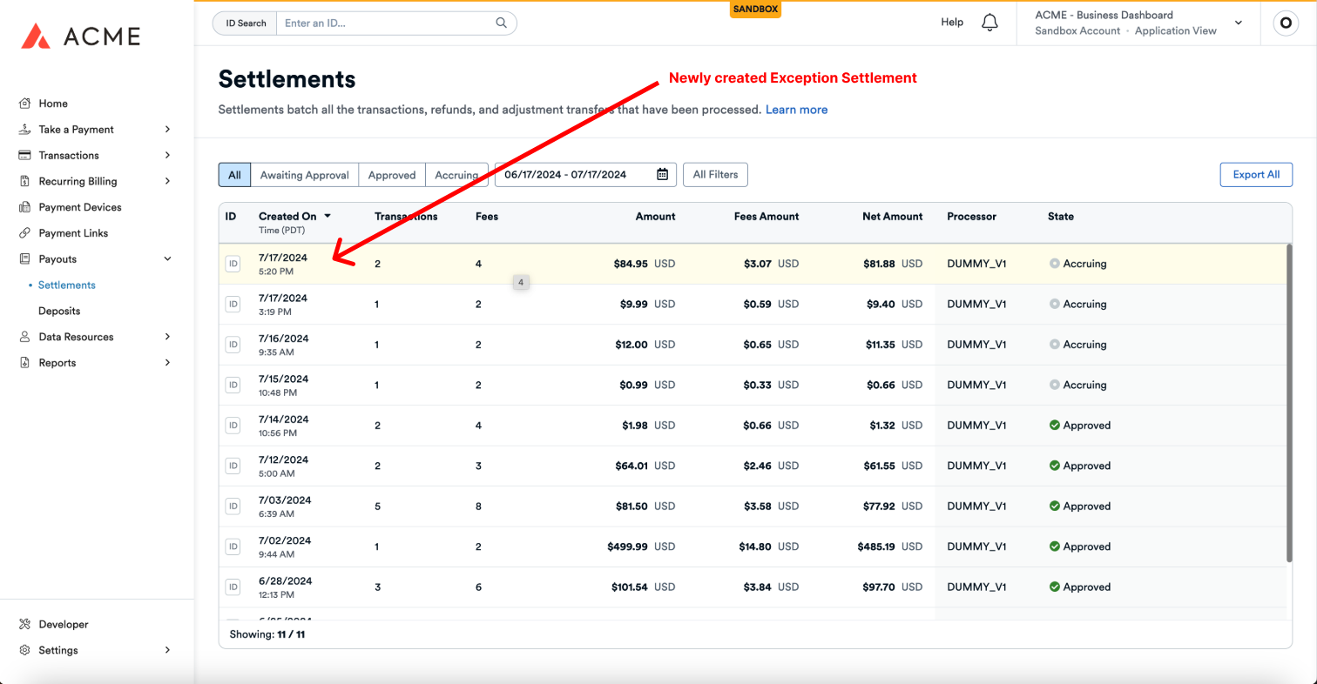
Task: Open date range 06/17/2024 - 07/17/2024 field
Action: [x=585, y=175]
